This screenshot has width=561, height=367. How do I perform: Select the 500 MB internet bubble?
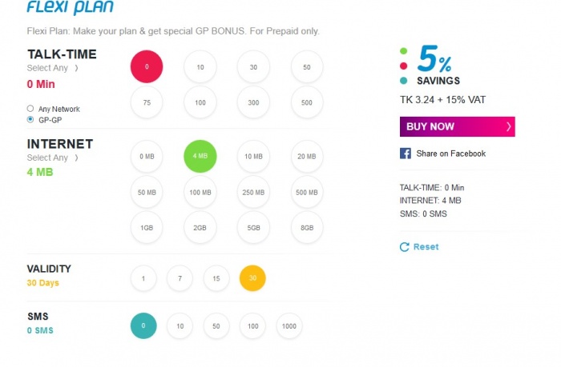coord(306,192)
